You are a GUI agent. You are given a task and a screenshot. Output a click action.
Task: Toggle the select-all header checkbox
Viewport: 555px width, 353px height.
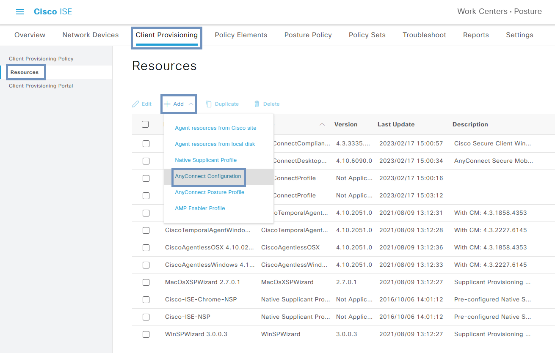(x=145, y=124)
